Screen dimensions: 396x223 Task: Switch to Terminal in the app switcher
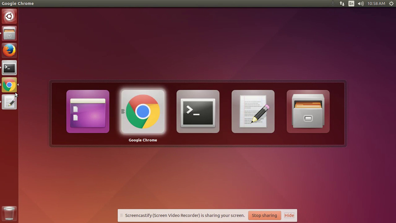click(x=198, y=111)
